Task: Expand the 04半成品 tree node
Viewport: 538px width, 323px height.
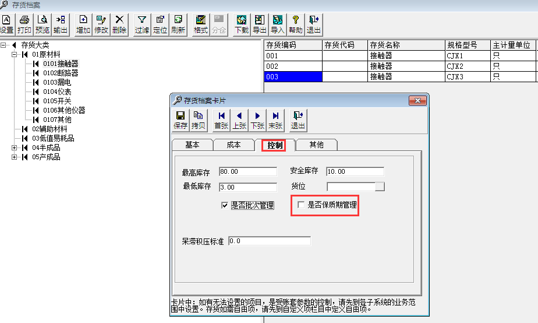Action: point(14,148)
